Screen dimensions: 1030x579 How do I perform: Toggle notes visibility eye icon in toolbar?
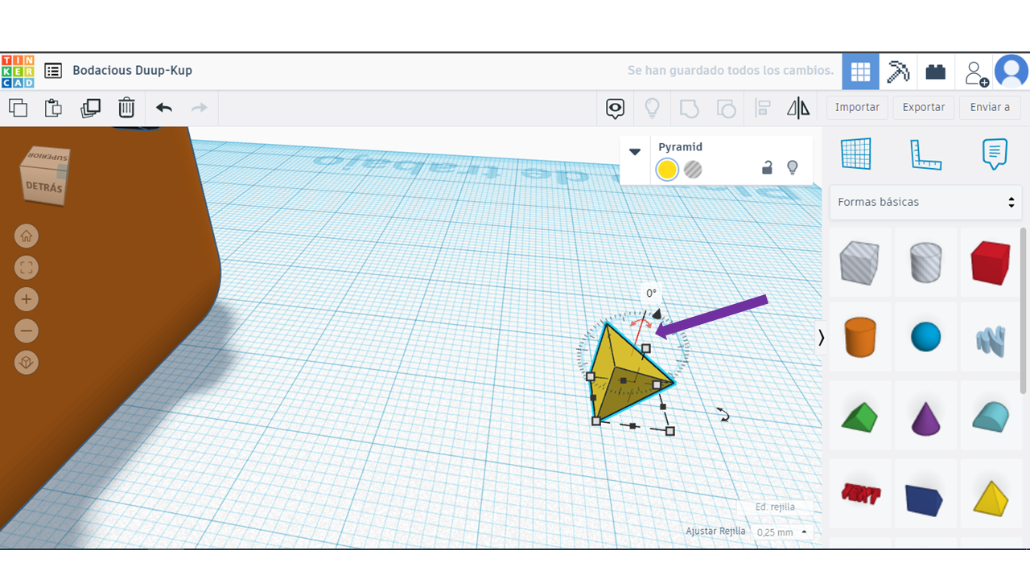pyautogui.click(x=616, y=108)
